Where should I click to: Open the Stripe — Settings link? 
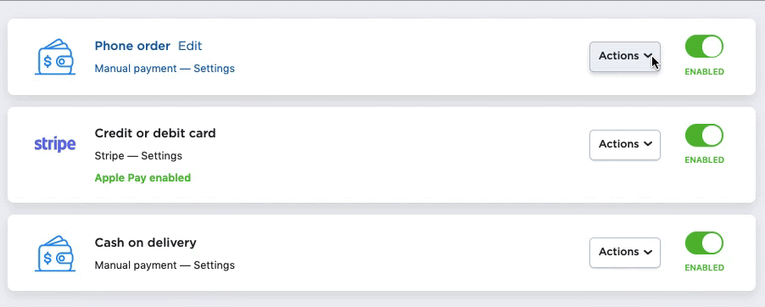point(138,156)
